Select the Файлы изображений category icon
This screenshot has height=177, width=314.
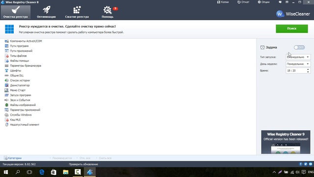tap(6, 105)
